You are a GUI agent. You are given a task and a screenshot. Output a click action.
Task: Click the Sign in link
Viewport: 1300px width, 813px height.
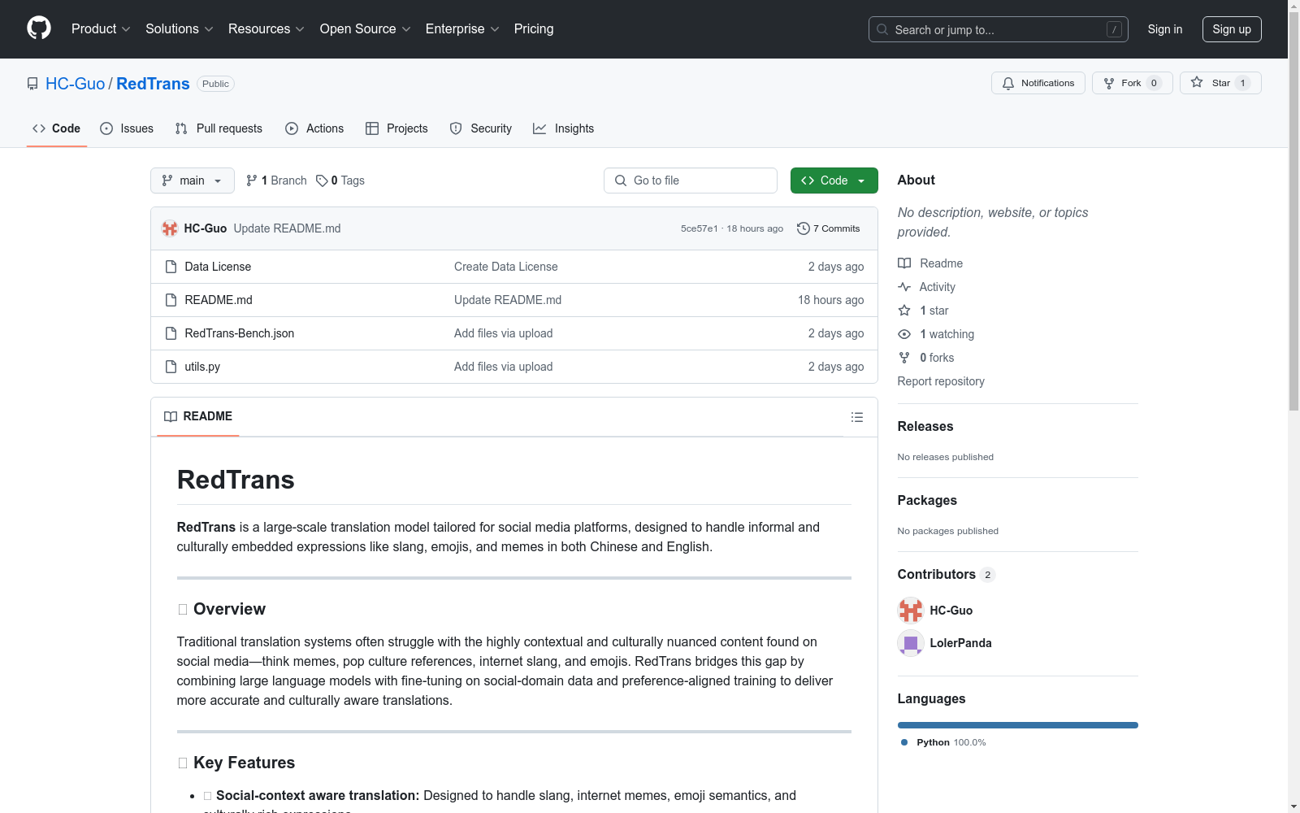click(x=1165, y=29)
